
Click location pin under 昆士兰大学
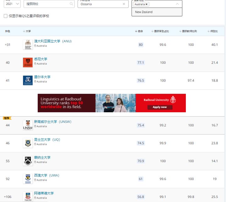click(35, 144)
